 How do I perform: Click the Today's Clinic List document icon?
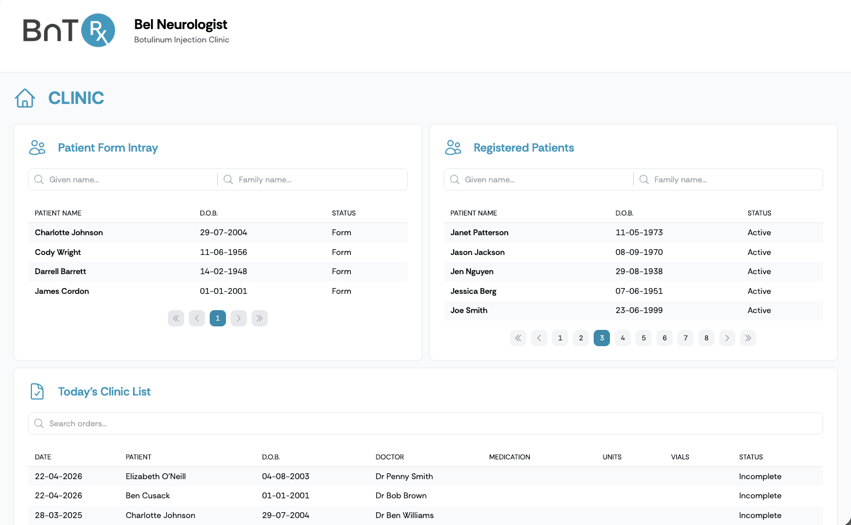click(x=37, y=391)
